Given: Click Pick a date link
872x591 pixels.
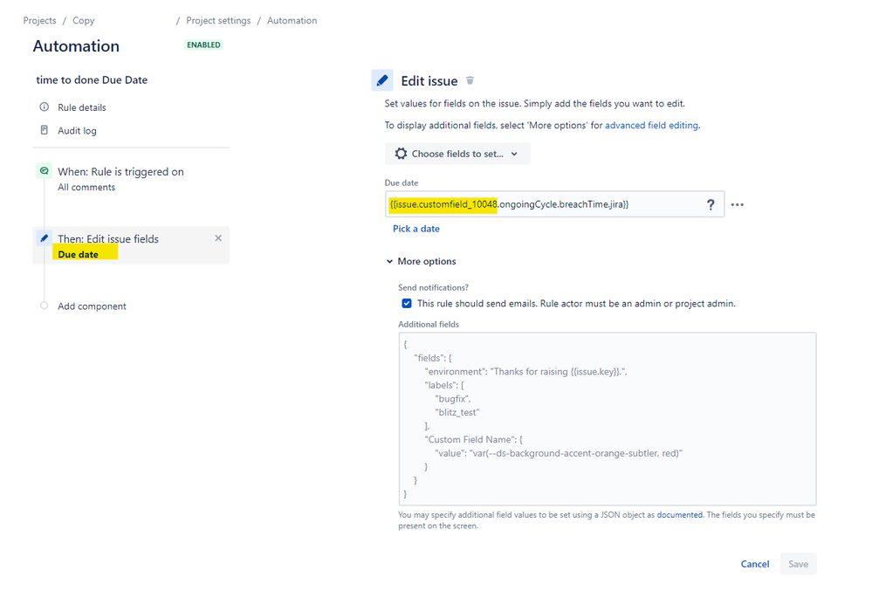Looking at the screenshot, I should pyautogui.click(x=416, y=229).
